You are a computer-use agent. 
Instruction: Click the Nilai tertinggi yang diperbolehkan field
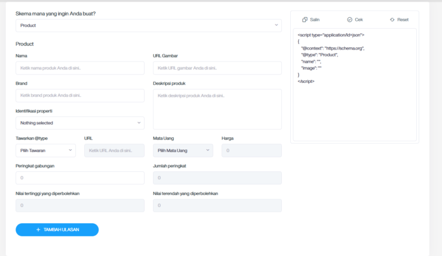click(80, 206)
